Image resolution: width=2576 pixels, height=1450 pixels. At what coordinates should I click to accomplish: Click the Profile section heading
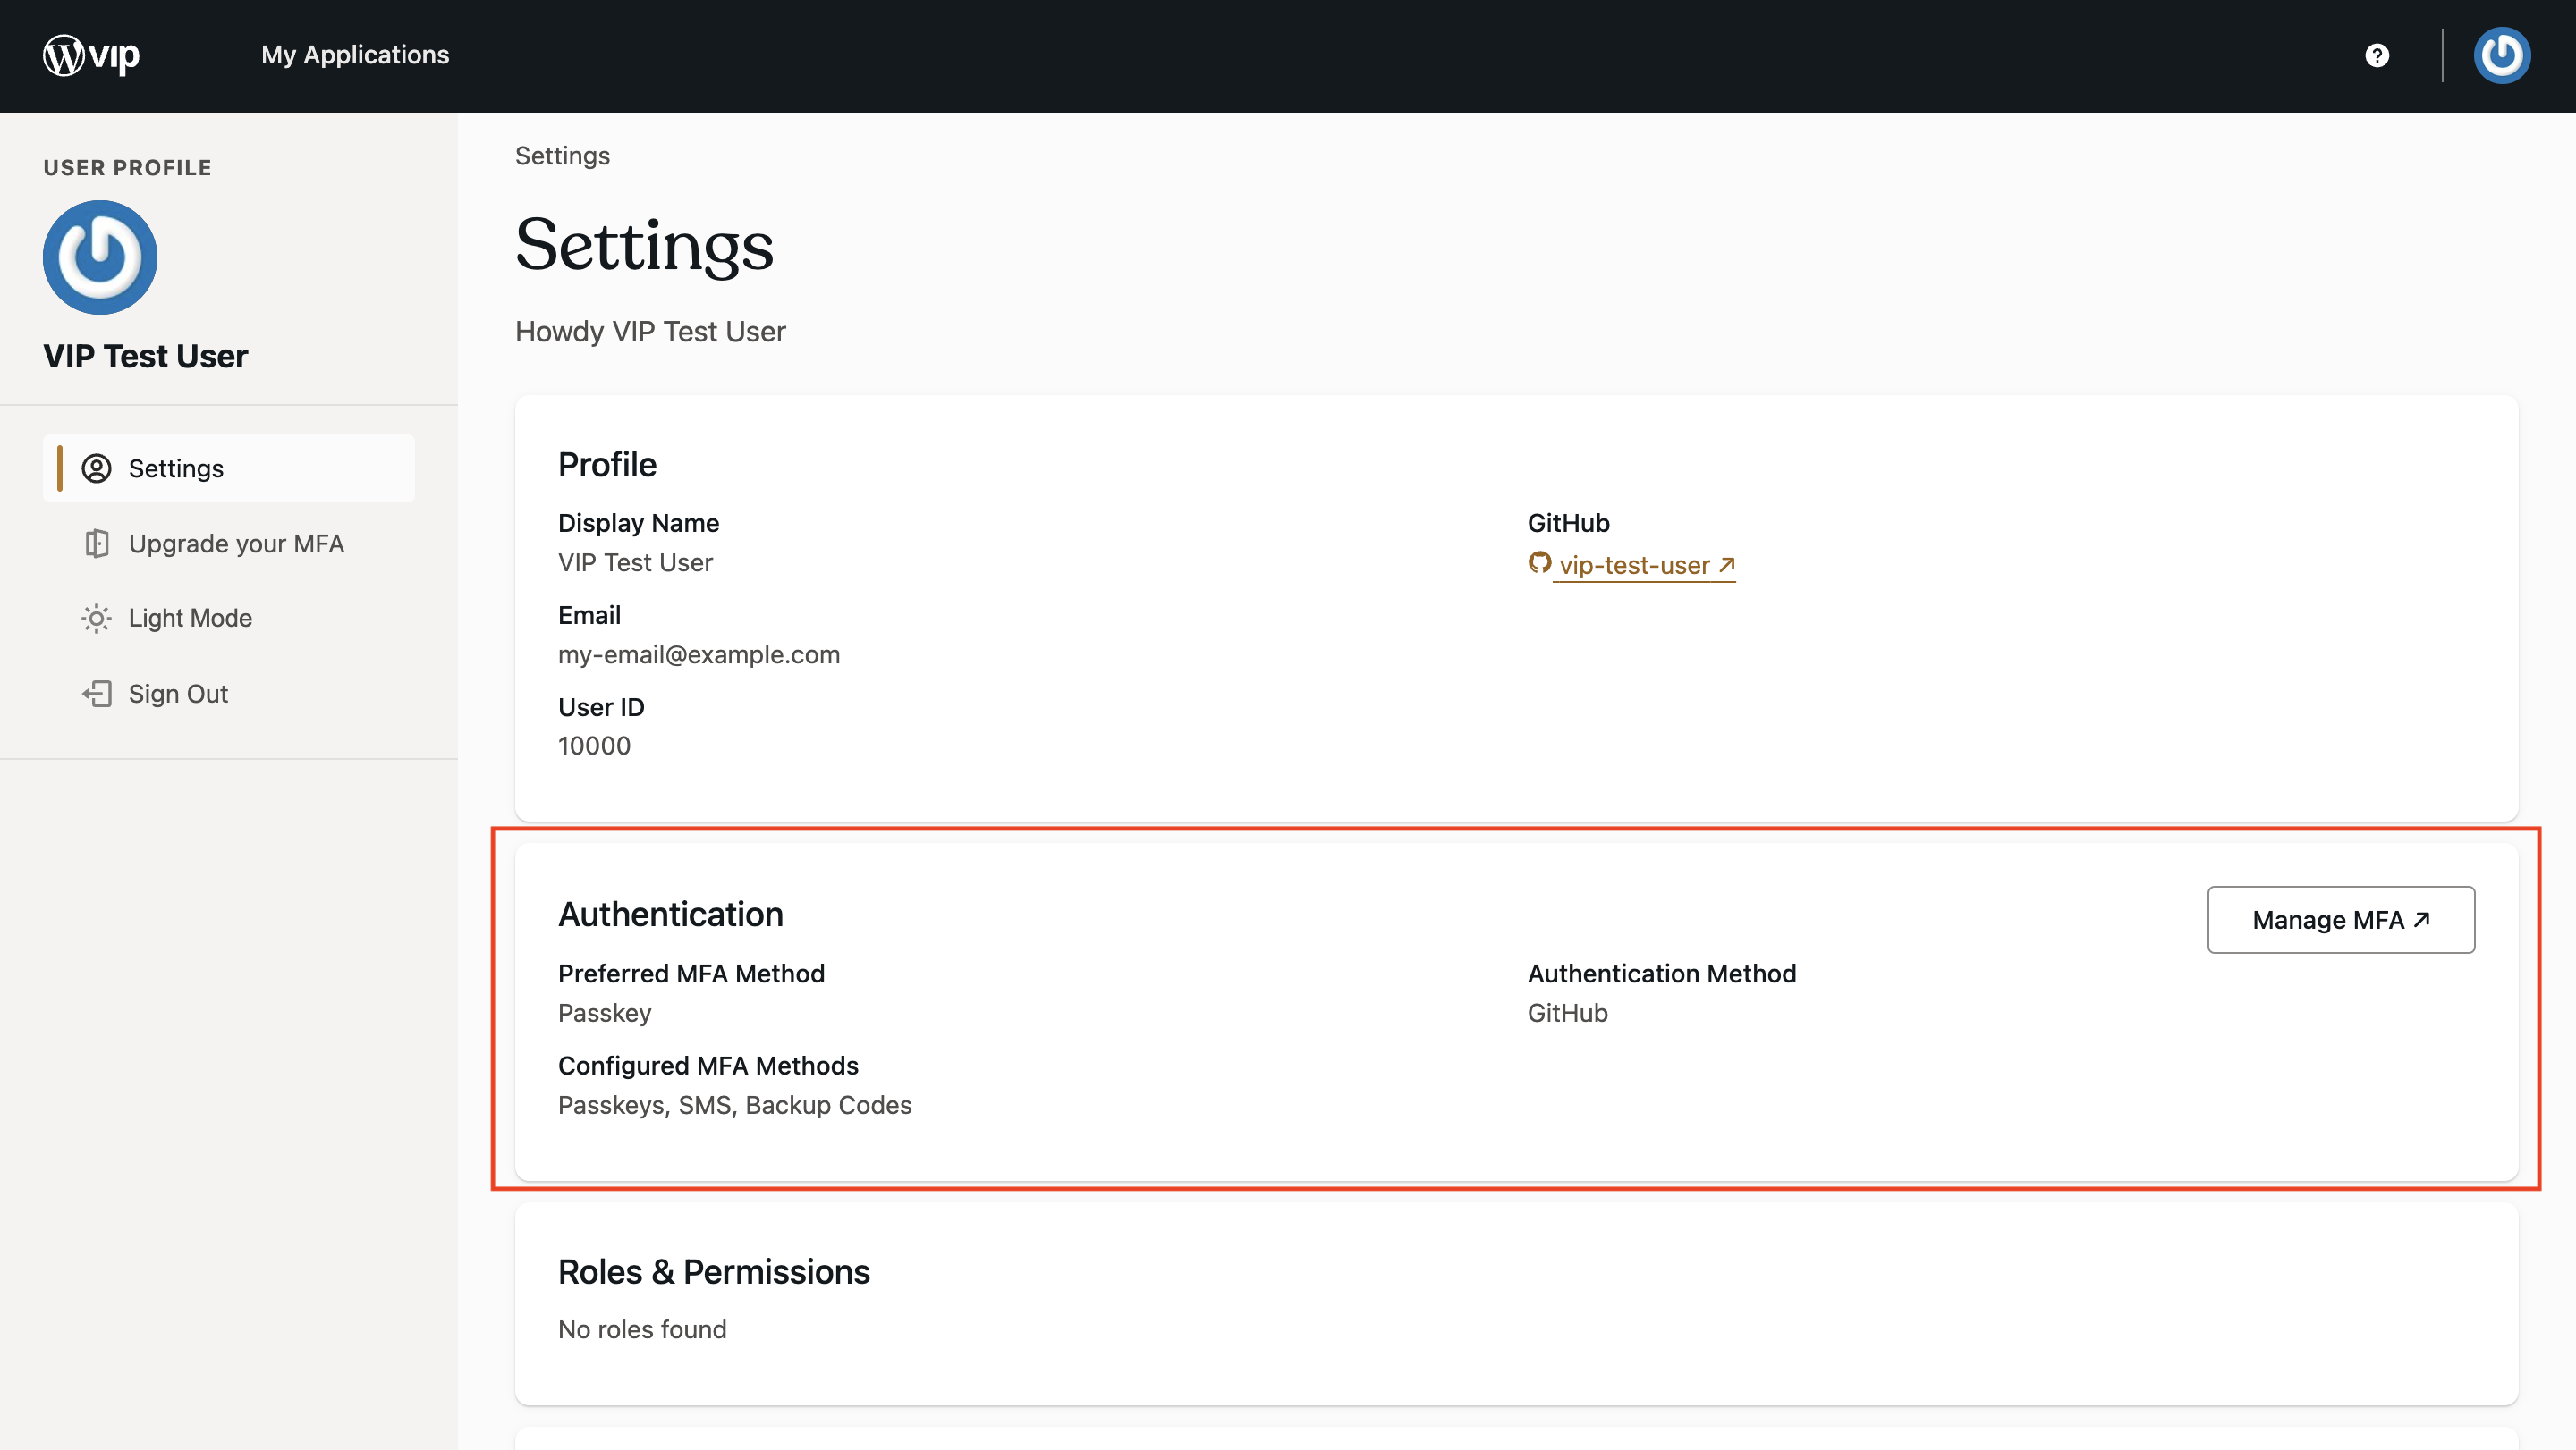[x=607, y=466]
